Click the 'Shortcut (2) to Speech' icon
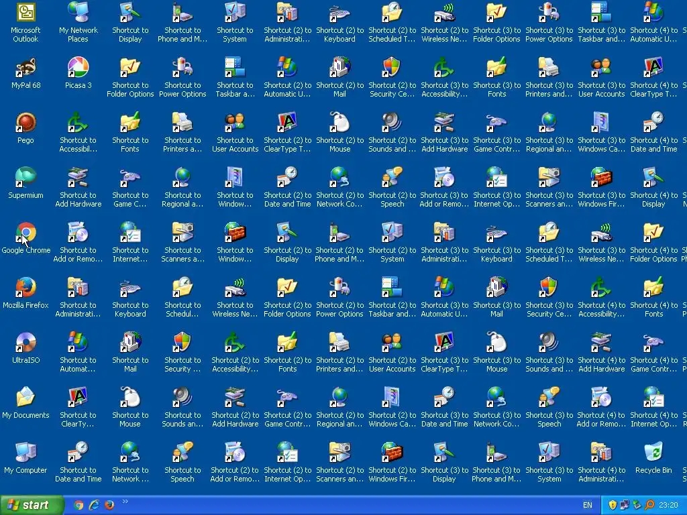The image size is (687, 515). point(392,177)
